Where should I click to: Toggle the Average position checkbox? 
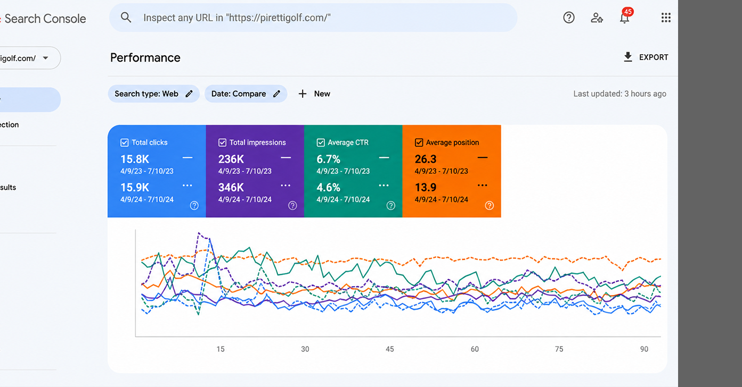419,142
